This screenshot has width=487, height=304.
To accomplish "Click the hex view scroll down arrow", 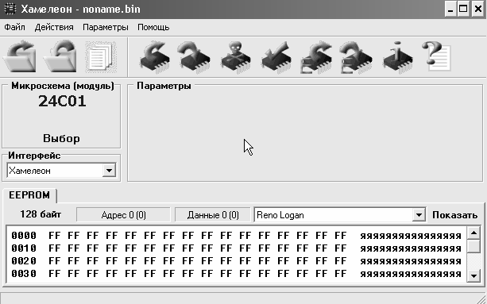I will [473, 275].
